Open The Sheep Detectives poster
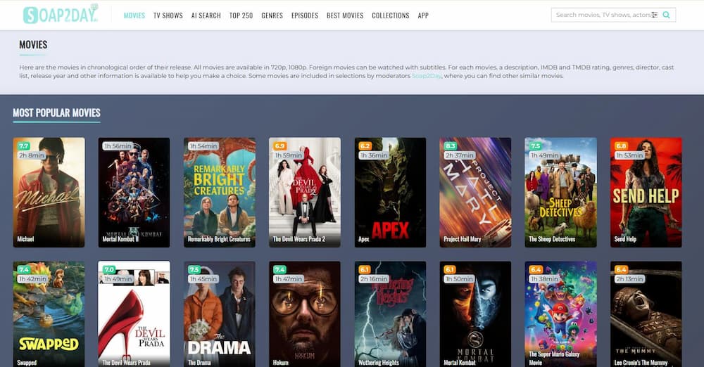Image resolution: width=704 pixels, height=367 pixels. click(x=561, y=193)
